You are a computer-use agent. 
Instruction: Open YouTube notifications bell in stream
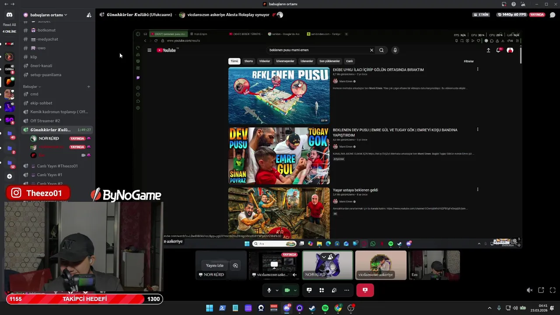(498, 50)
